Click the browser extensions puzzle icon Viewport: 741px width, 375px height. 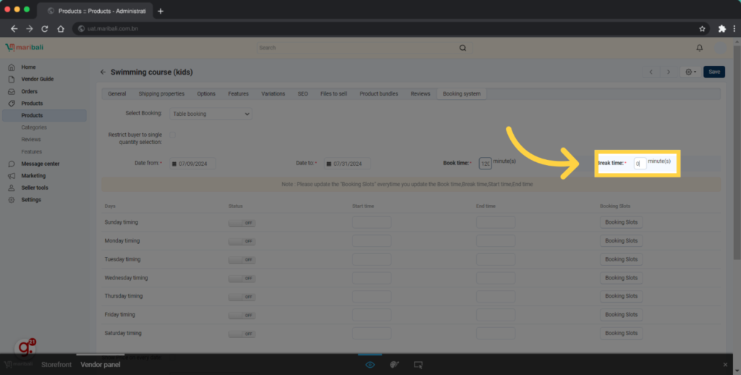(721, 29)
